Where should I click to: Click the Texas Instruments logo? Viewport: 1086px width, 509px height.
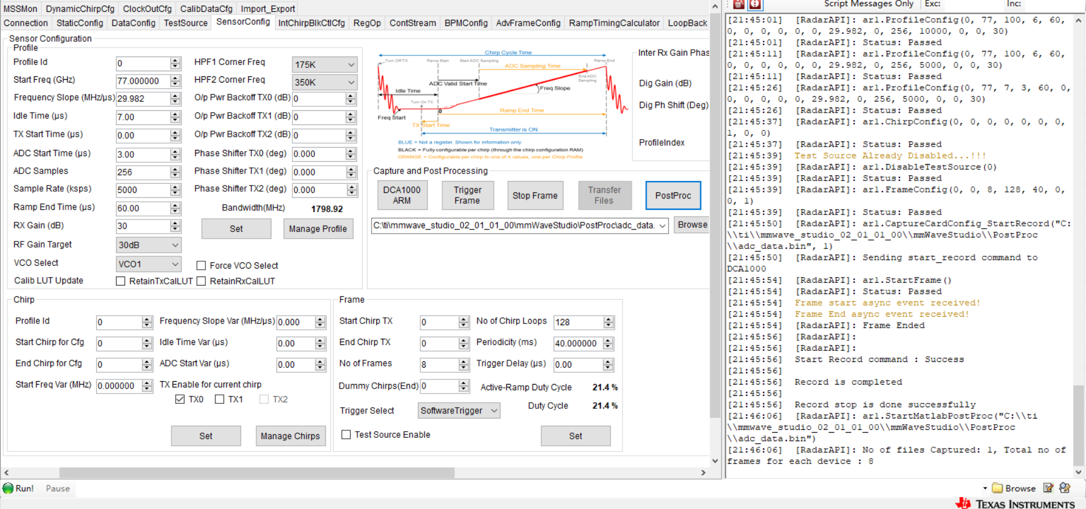[1015, 503]
